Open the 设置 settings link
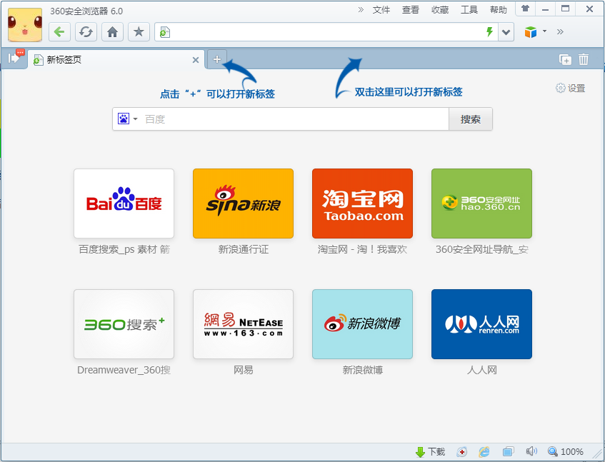Image resolution: width=605 pixels, height=462 pixels. pyautogui.click(x=571, y=89)
